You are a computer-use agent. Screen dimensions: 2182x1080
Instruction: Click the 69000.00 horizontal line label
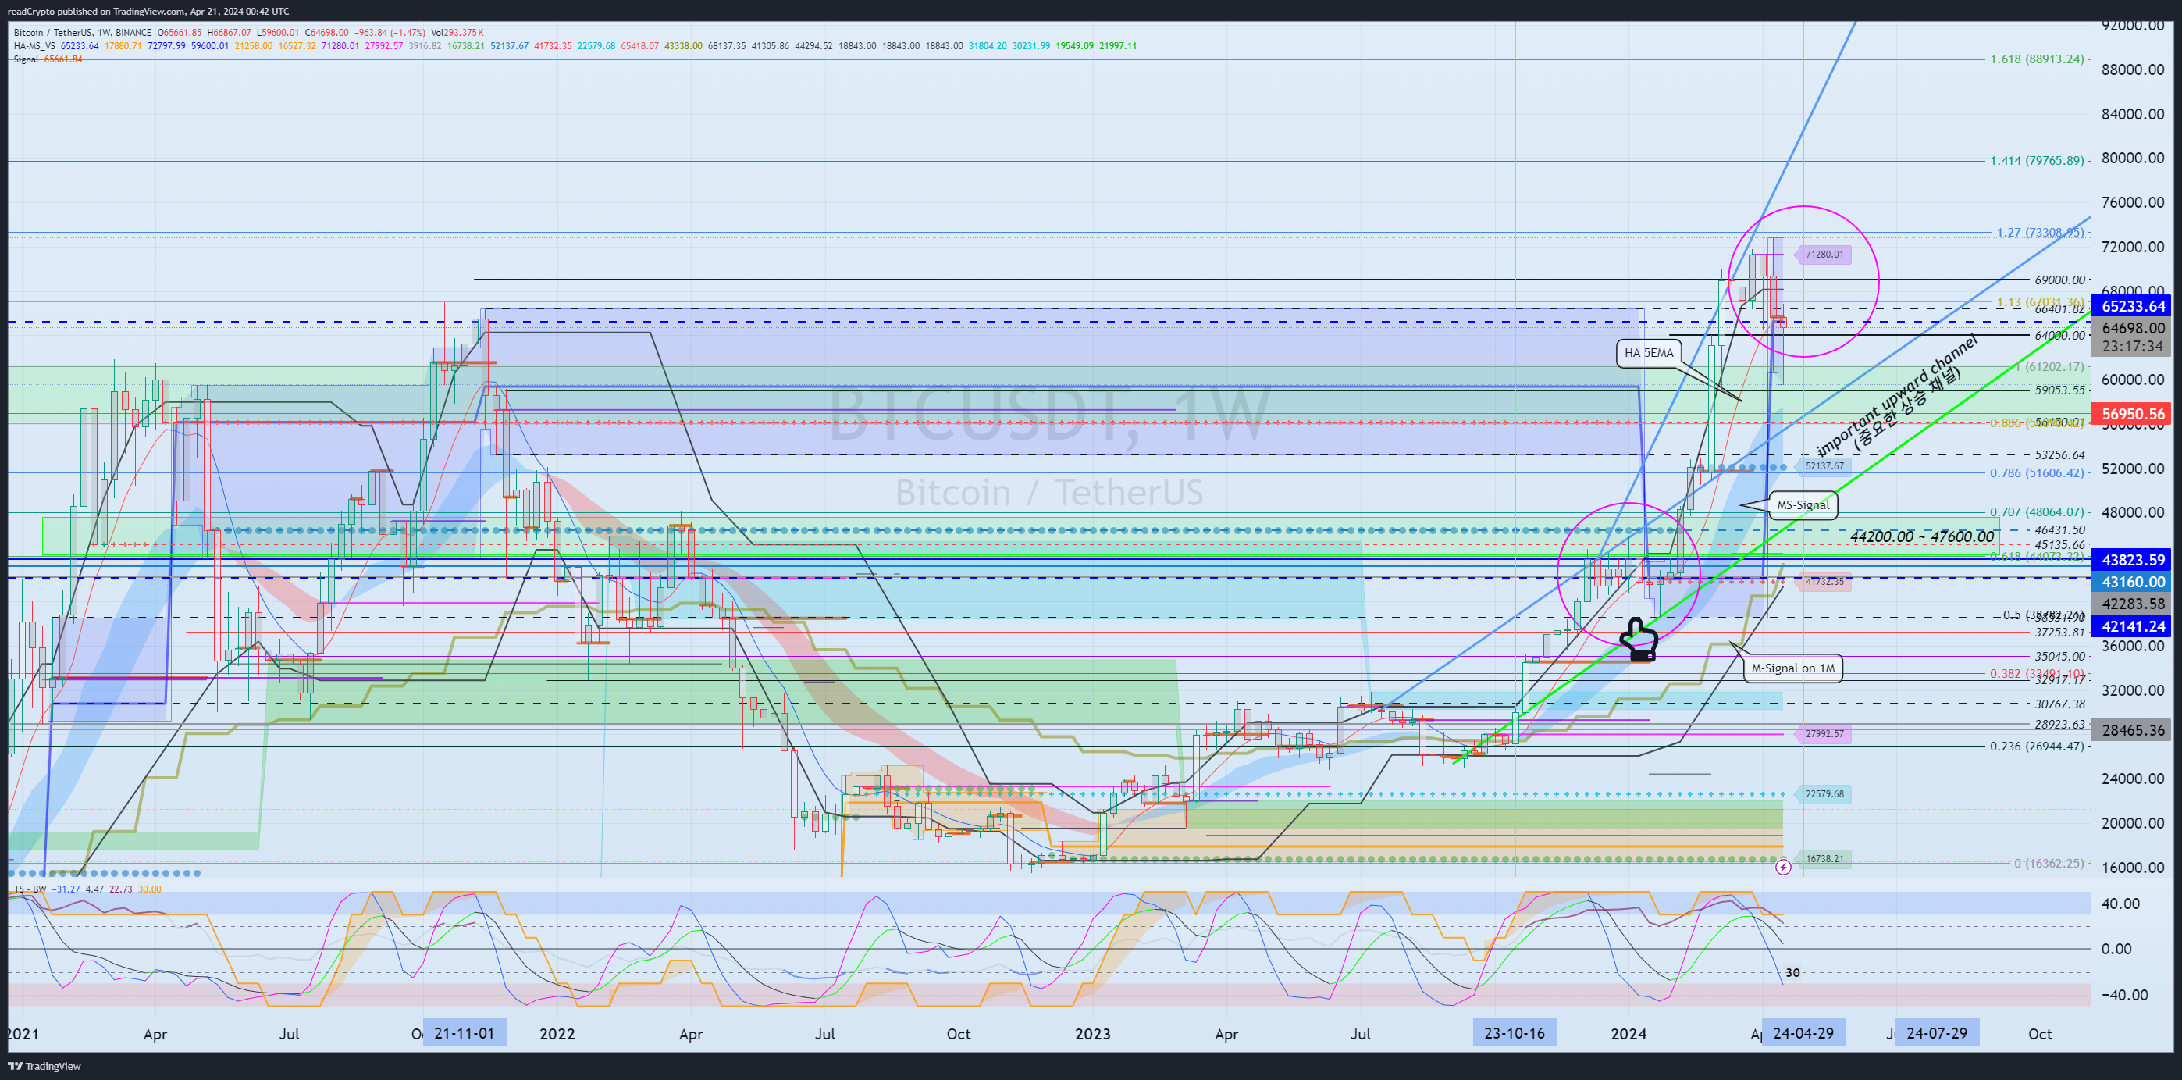pyautogui.click(x=2060, y=280)
